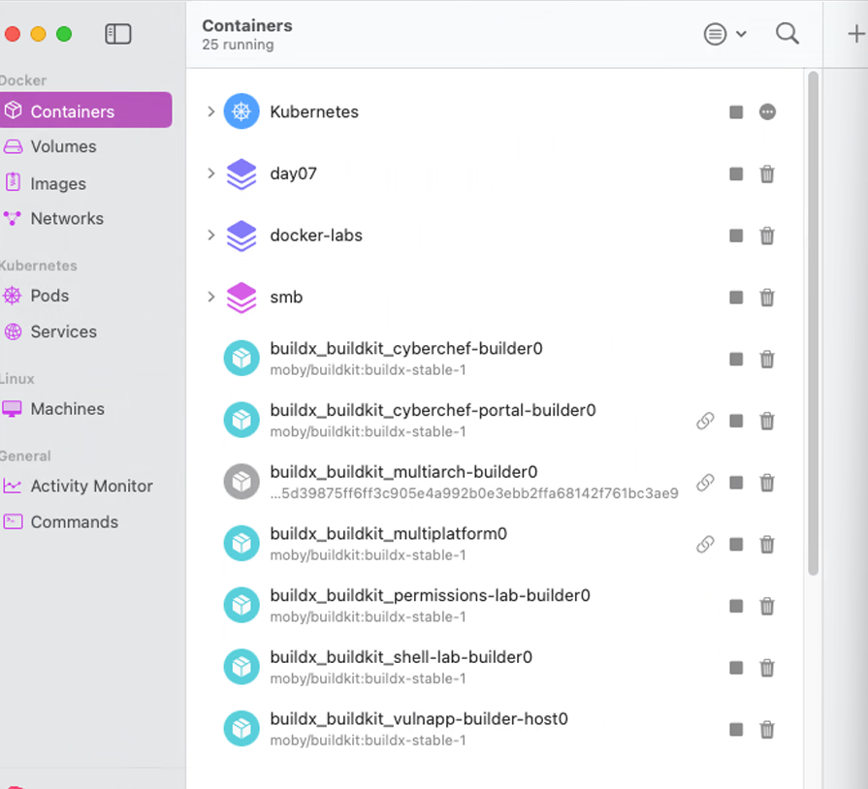Image resolution: width=868 pixels, height=789 pixels.
Task: Click the plus button to add container
Action: click(x=855, y=34)
